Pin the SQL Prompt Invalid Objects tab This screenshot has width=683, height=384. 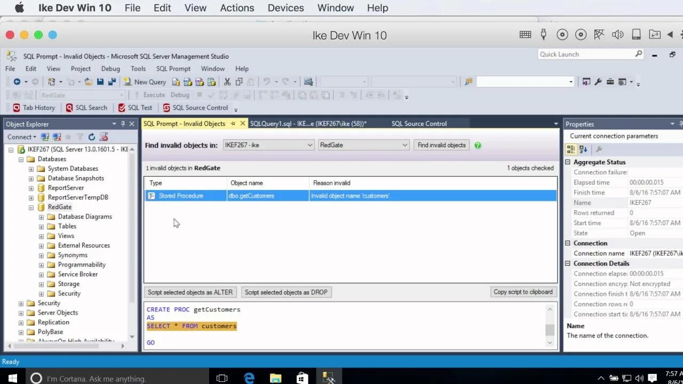point(233,124)
